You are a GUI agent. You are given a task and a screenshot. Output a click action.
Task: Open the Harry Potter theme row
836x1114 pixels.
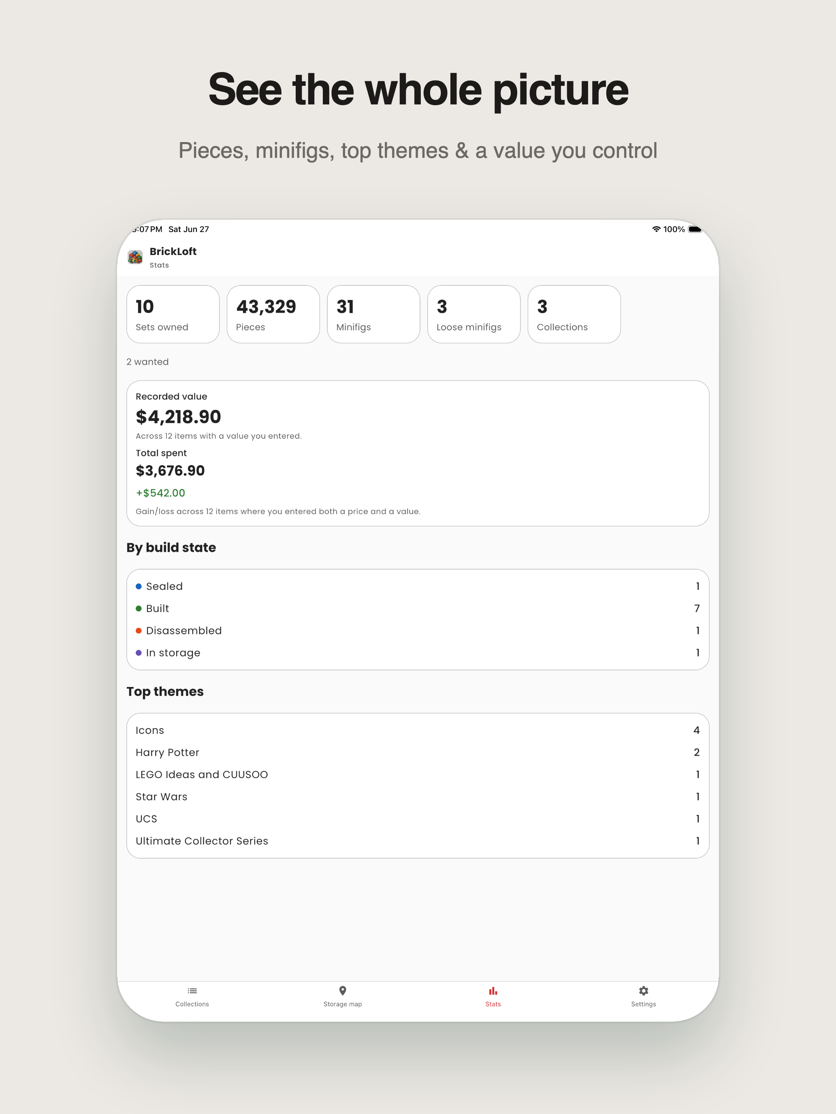pos(418,753)
